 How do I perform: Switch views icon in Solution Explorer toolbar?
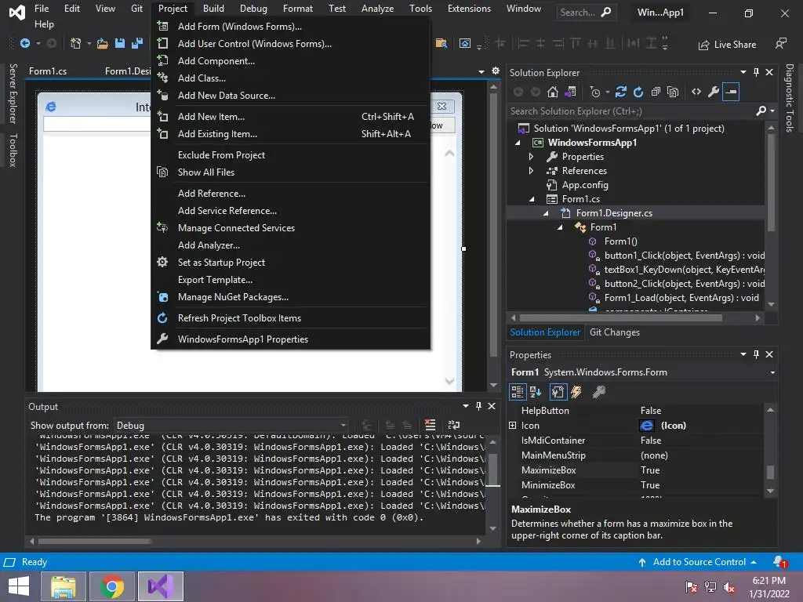[570, 92]
